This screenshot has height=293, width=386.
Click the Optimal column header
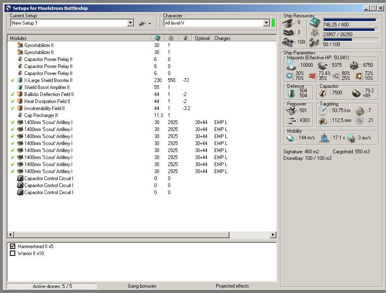(202, 38)
